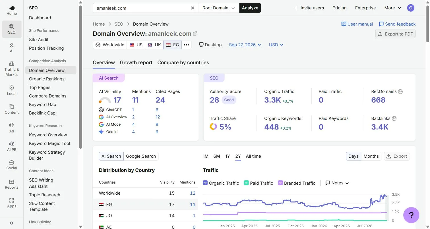The width and height of the screenshot is (430, 229).
Task: Click the Traffic Share donut chart icon
Action: (x=213, y=126)
